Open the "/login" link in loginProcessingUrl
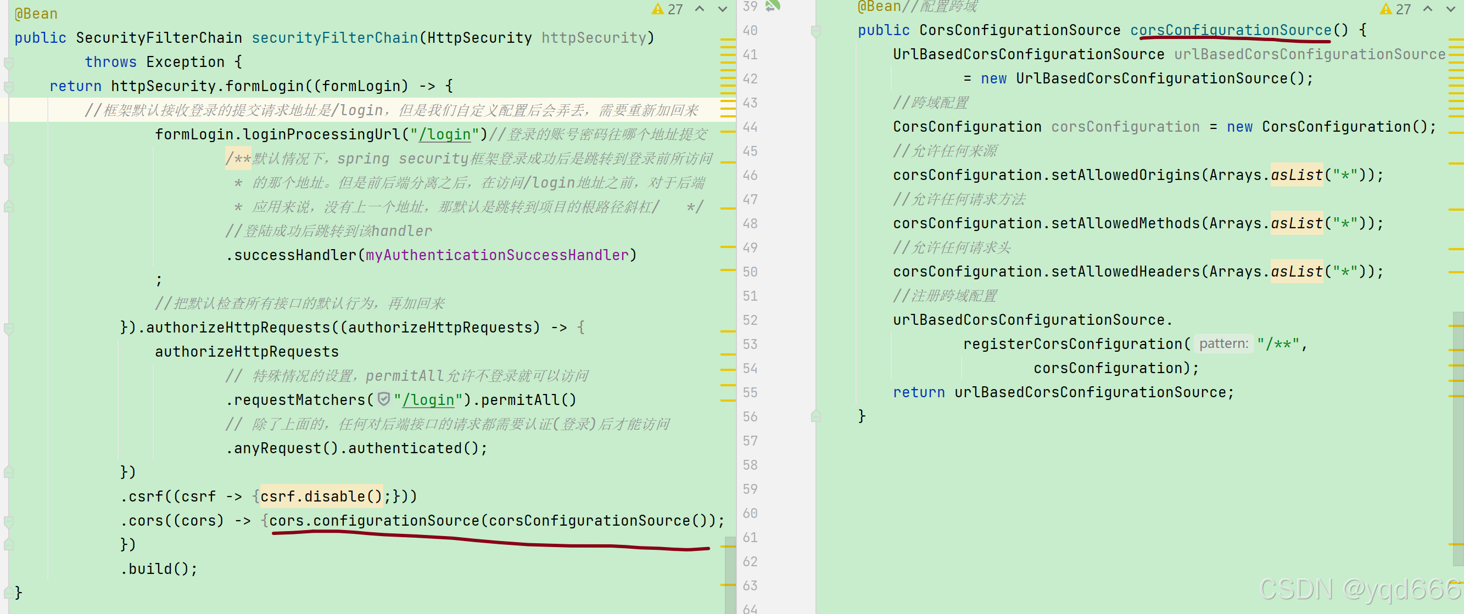The height and width of the screenshot is (614, 1464). [x=444, y=134]
